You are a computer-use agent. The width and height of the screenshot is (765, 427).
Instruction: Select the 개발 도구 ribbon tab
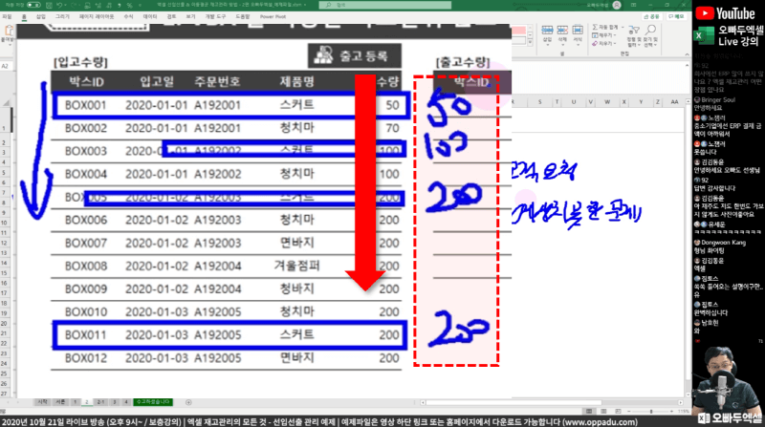pyautogui.click(x=215, y=16)
